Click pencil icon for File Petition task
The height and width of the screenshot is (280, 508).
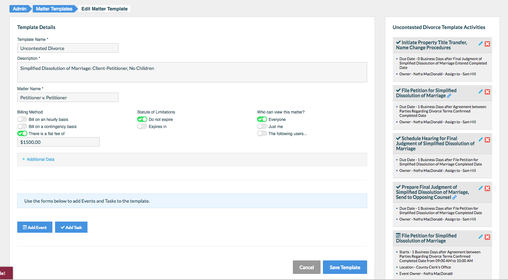coord(481,92)
